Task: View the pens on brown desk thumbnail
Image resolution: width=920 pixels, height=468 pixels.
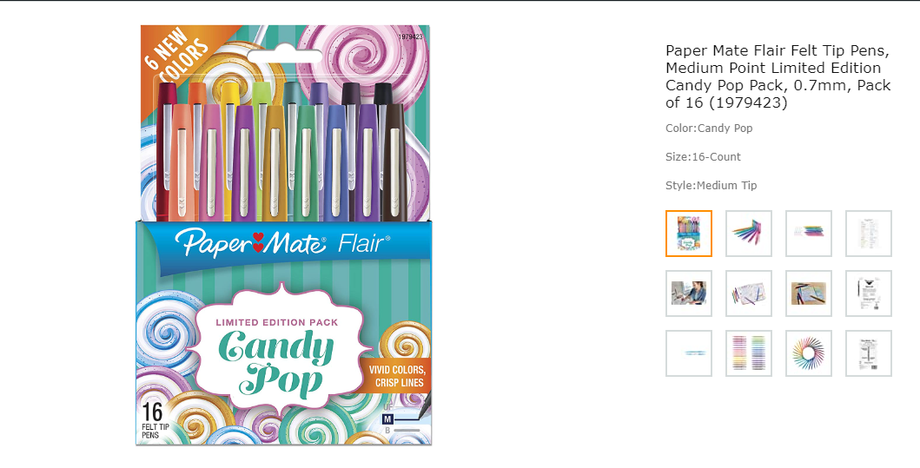Action: [809, 293]
